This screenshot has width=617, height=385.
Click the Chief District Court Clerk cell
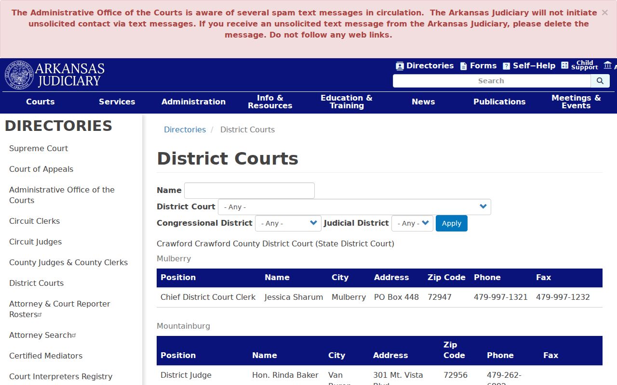tap(208, 297)
